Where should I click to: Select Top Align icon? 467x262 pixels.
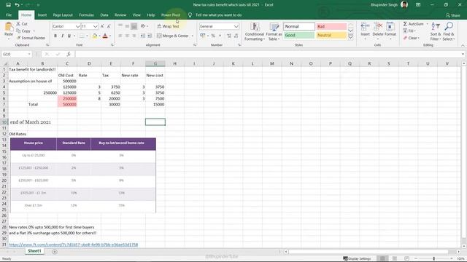120,26
